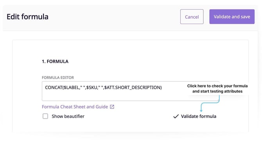Click $ATT.SHORT_DESCRIPTION in the formula editor
The image size is (269, 144).
click(132, 88)
